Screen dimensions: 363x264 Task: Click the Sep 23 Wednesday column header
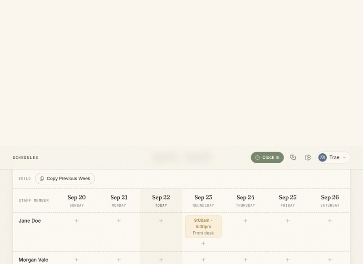tap(203, 200)
